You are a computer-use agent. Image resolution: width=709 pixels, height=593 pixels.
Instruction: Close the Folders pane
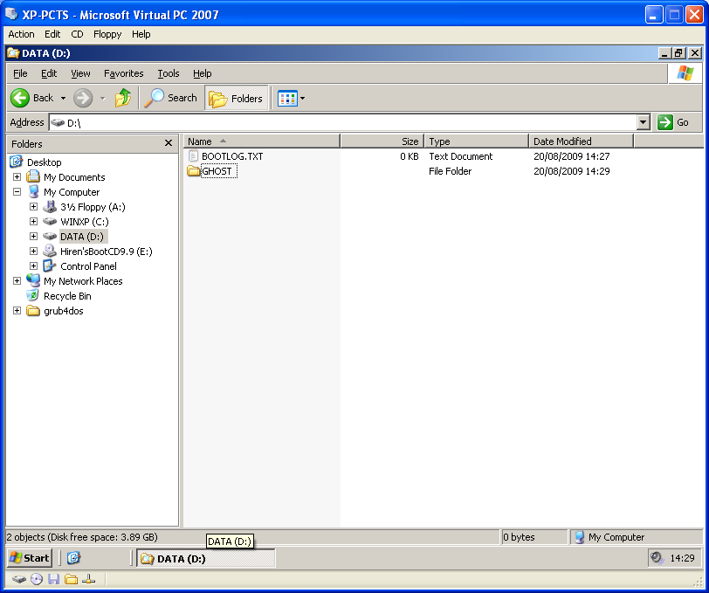[x=169, y=143]
